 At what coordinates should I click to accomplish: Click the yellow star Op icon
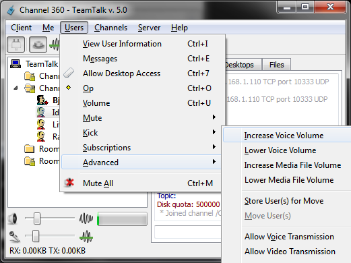tap(69, 88)
